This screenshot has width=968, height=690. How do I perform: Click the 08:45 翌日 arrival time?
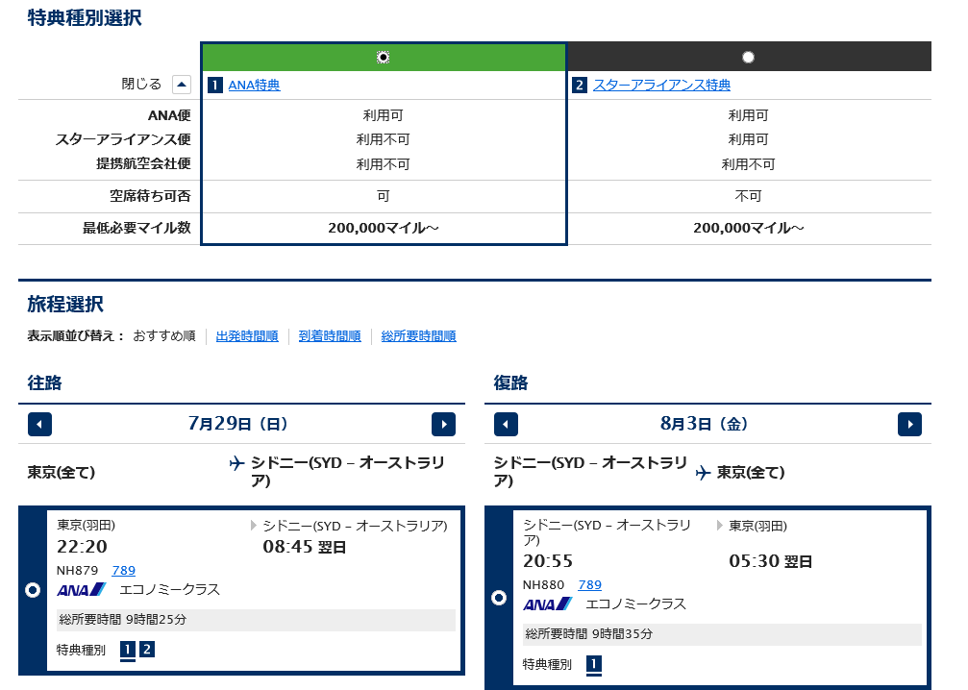pos(305,547)
